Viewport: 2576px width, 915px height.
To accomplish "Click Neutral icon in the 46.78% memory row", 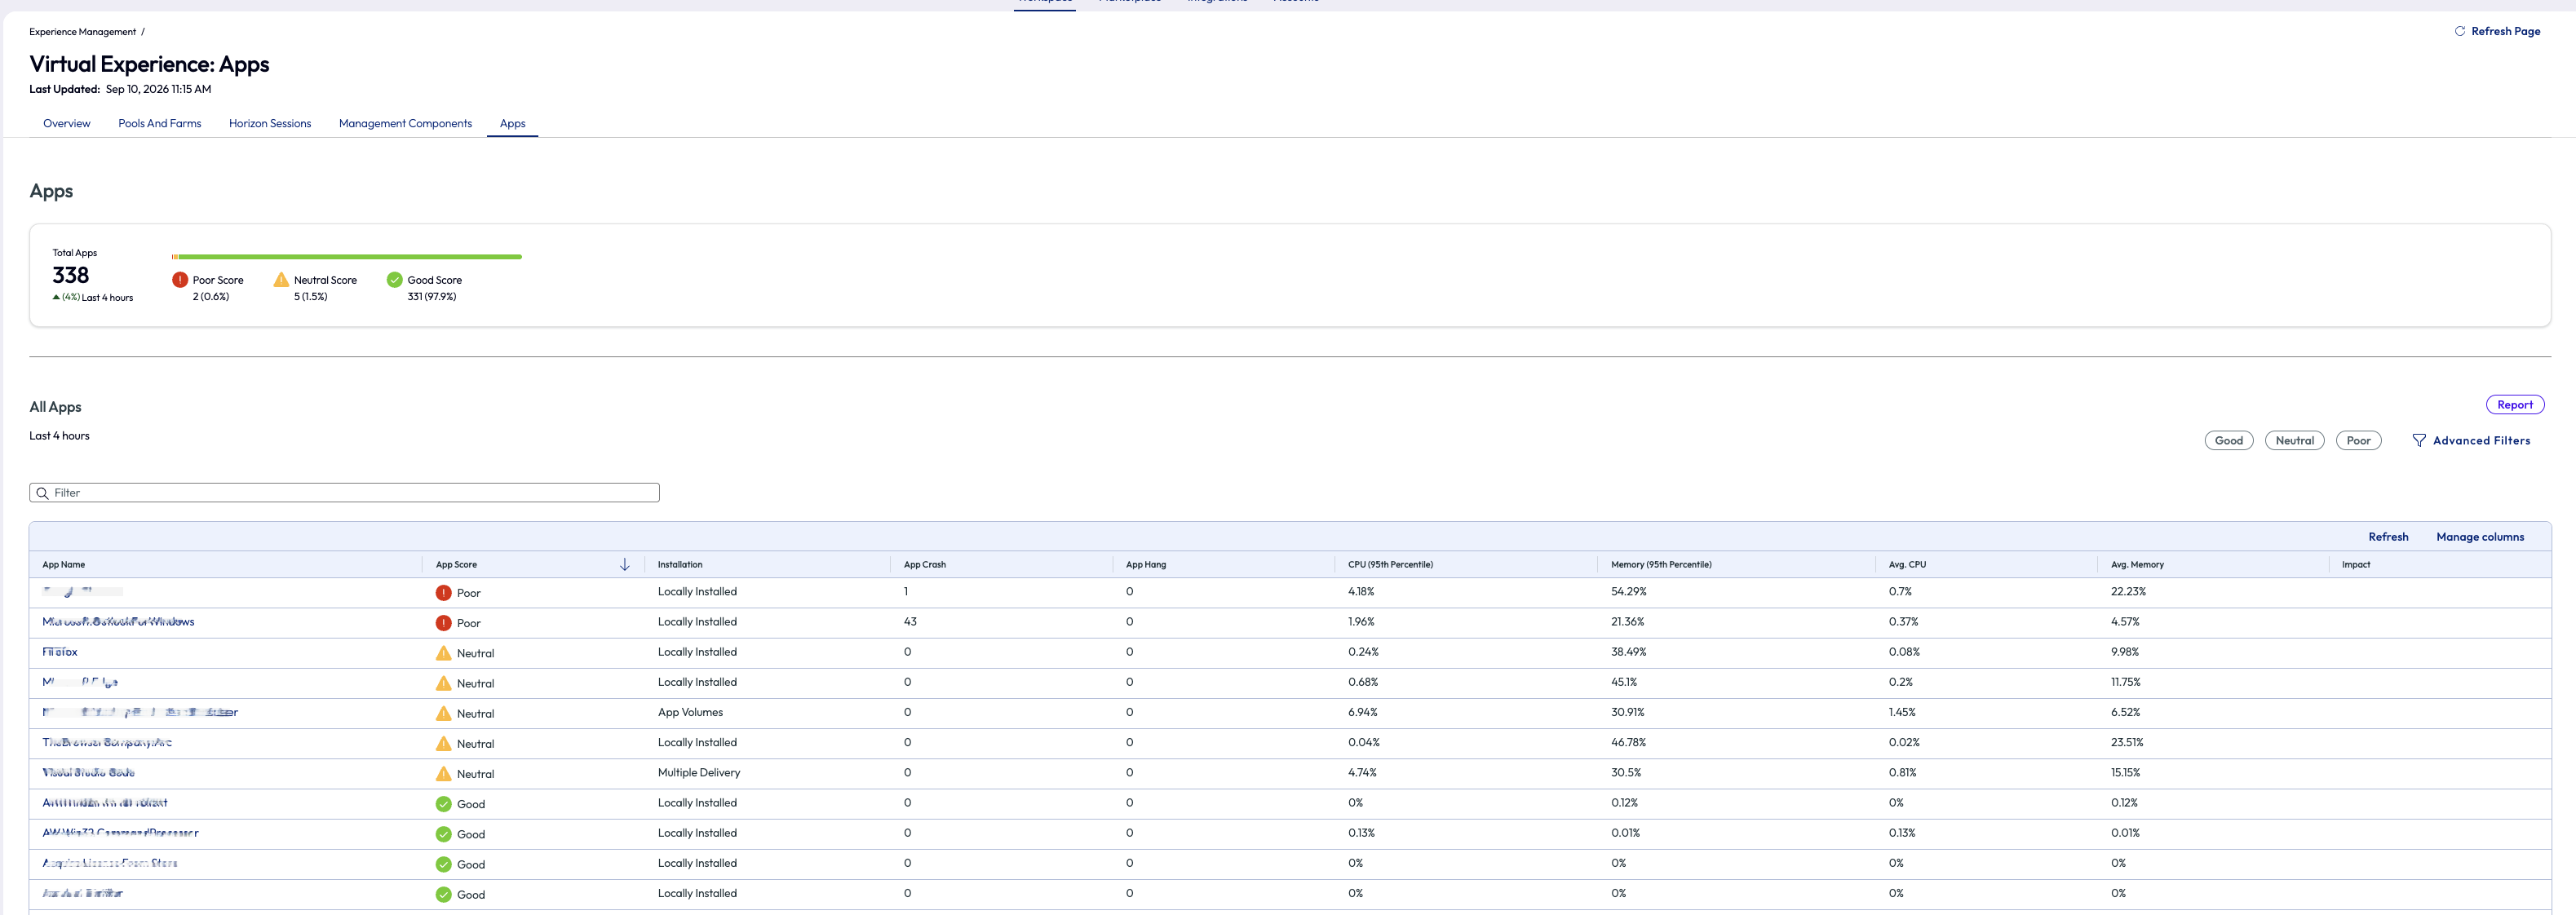I will [443, 743].
